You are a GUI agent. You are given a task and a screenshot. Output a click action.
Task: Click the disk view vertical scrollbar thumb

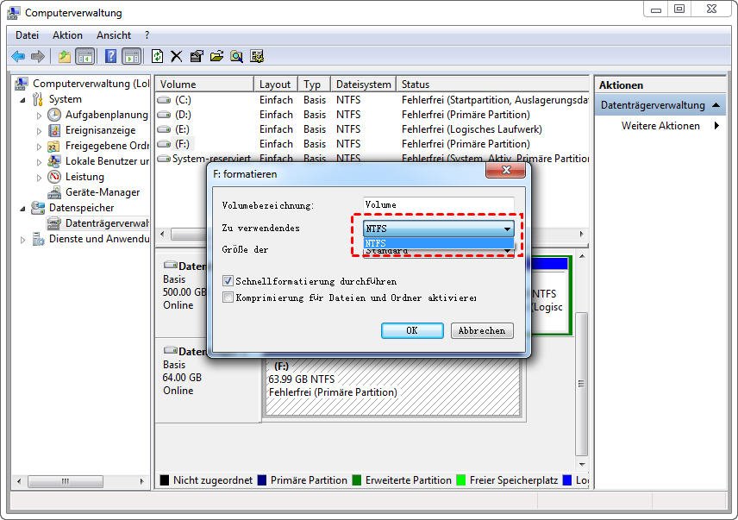tap(582, 384)
